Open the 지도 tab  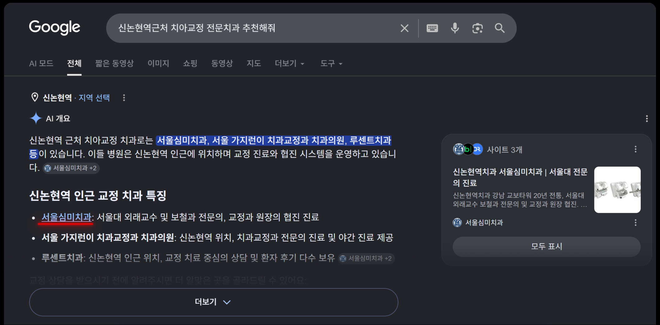pos(254,64)
